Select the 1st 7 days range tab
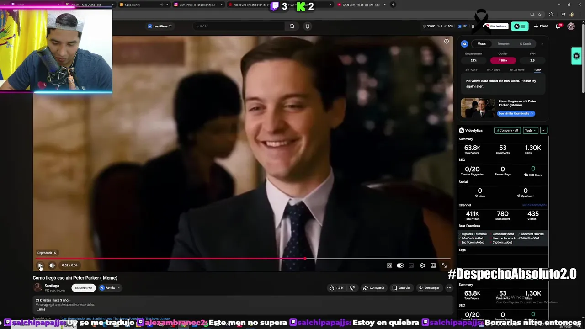Image resolution: width=585 pixels, height=329 pixels. (x=493, y=70)
